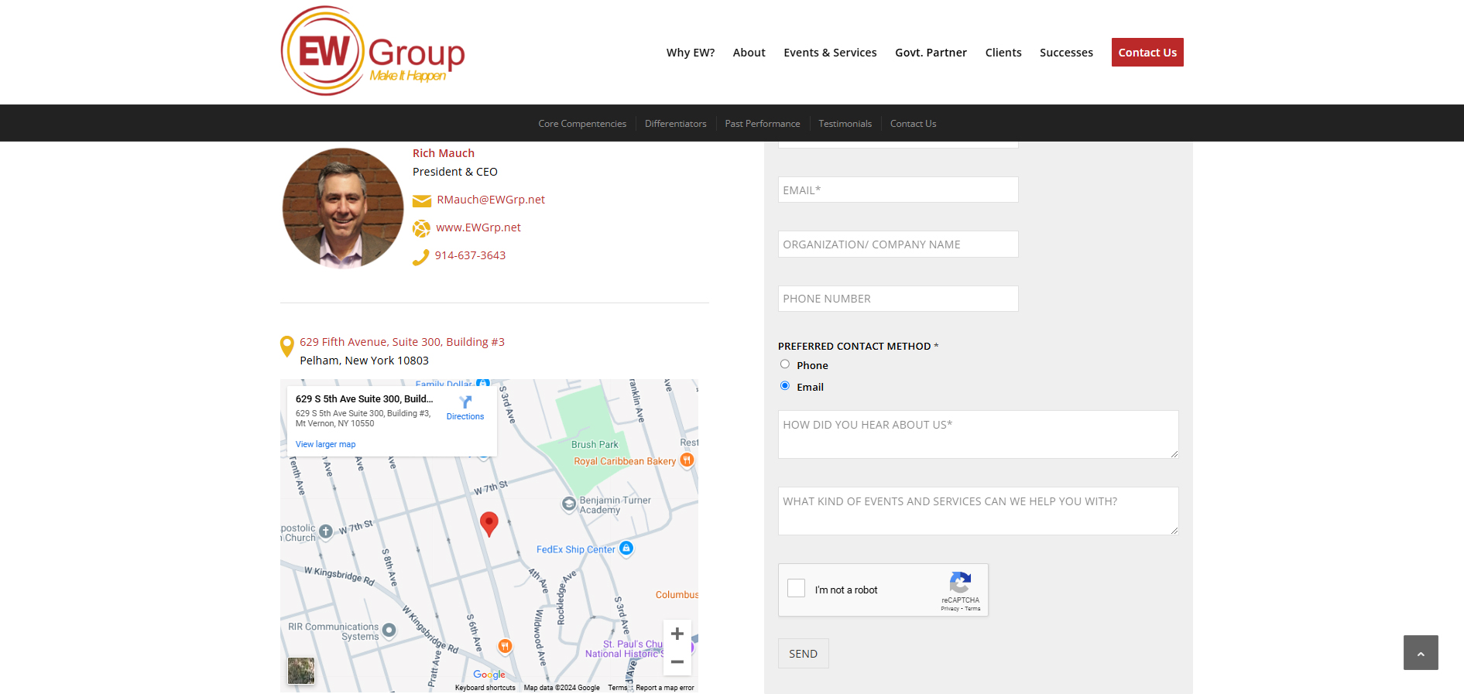Click the FedEx Ship Center map icon
This screenshot has height=694, width=1464.
click(626, 548)
